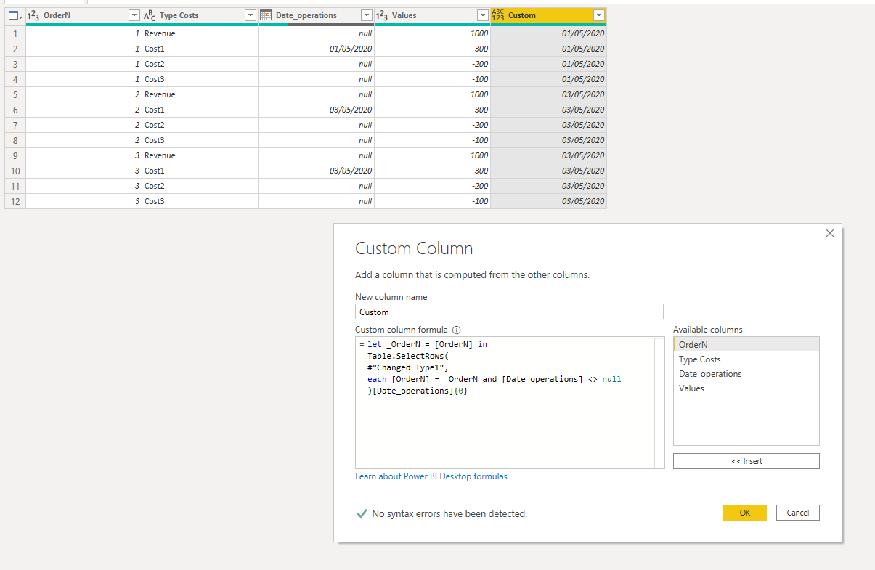
Task: Click OK to add the custom column
Action: coord(744,513)
